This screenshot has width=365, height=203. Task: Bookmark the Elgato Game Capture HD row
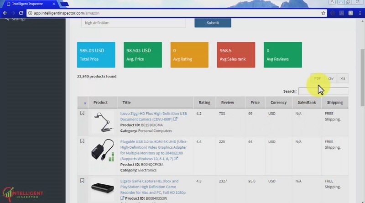pyautogui.click(x=82, y=181)
